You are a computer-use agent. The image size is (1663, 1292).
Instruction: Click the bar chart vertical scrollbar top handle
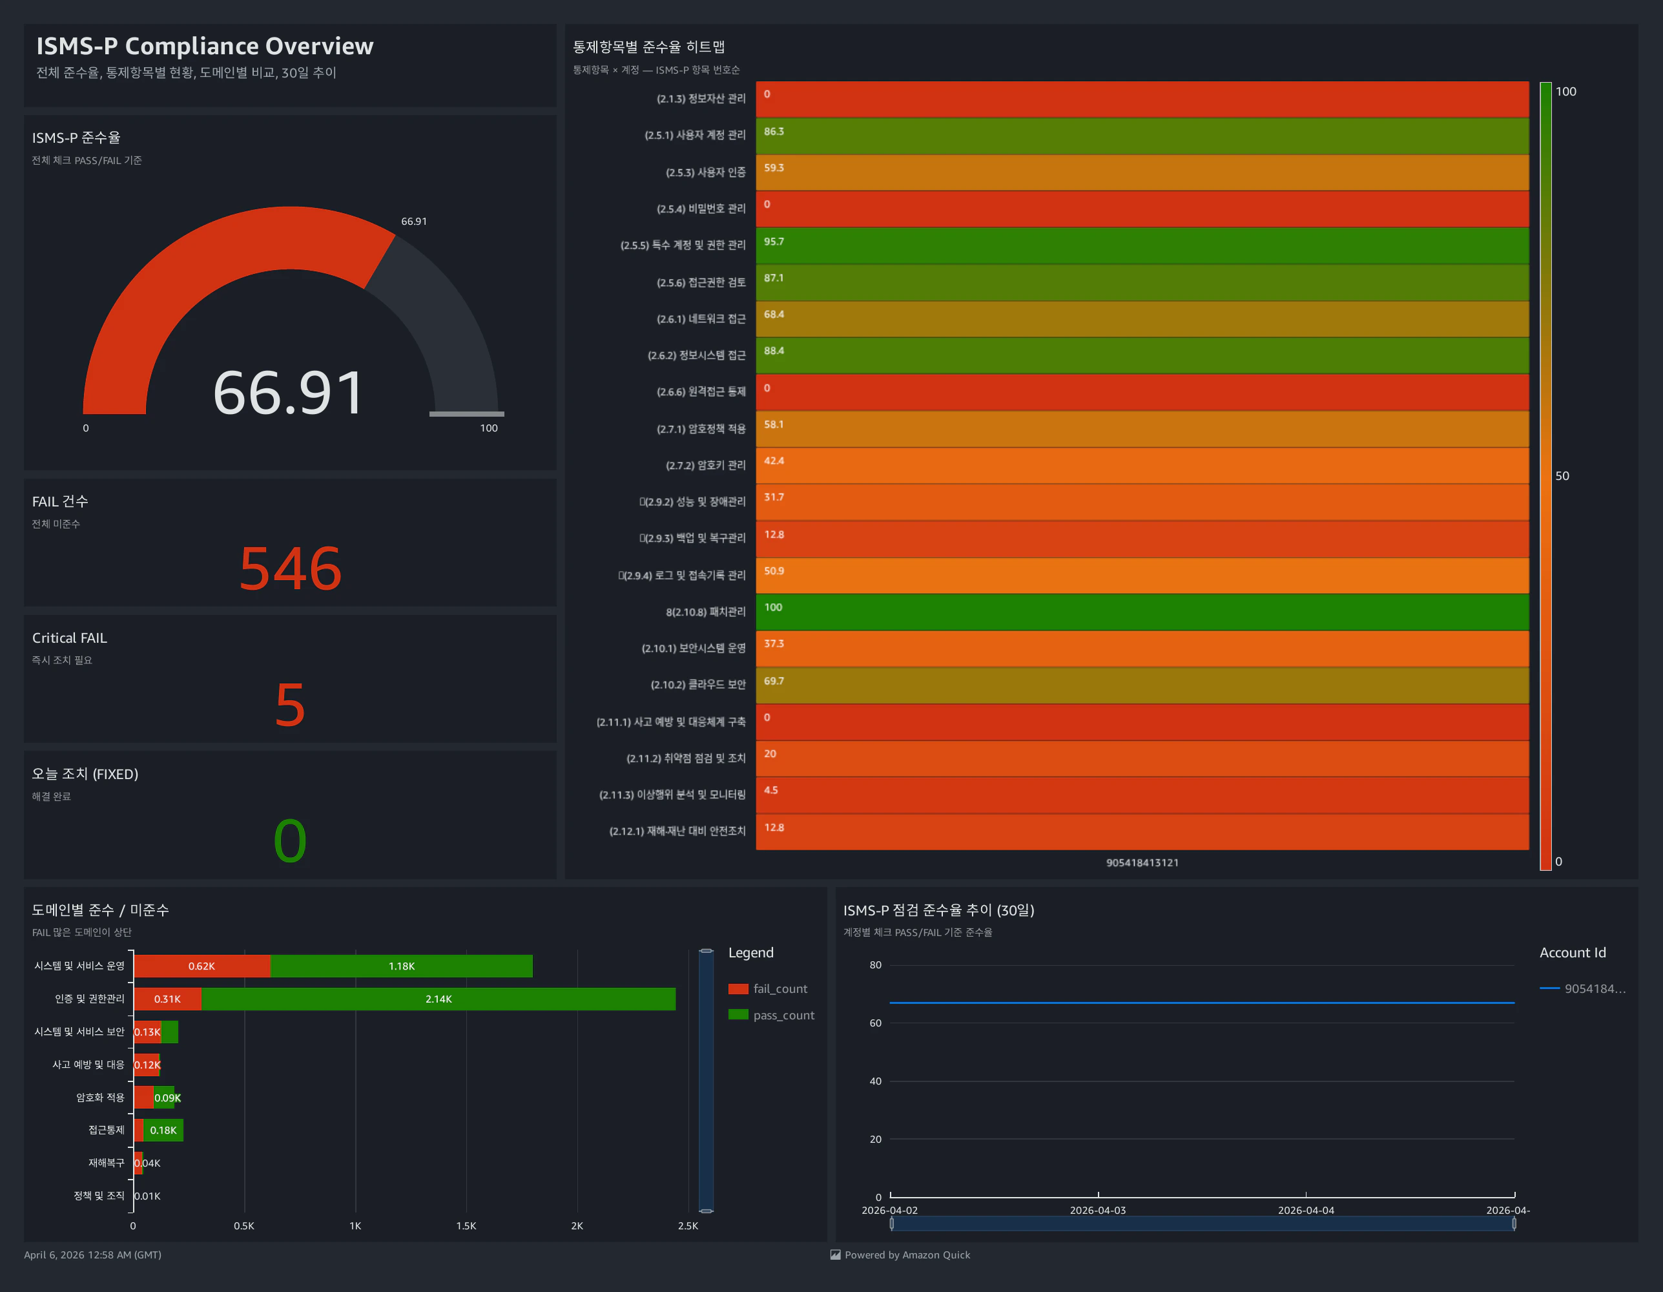coord(706,952)
